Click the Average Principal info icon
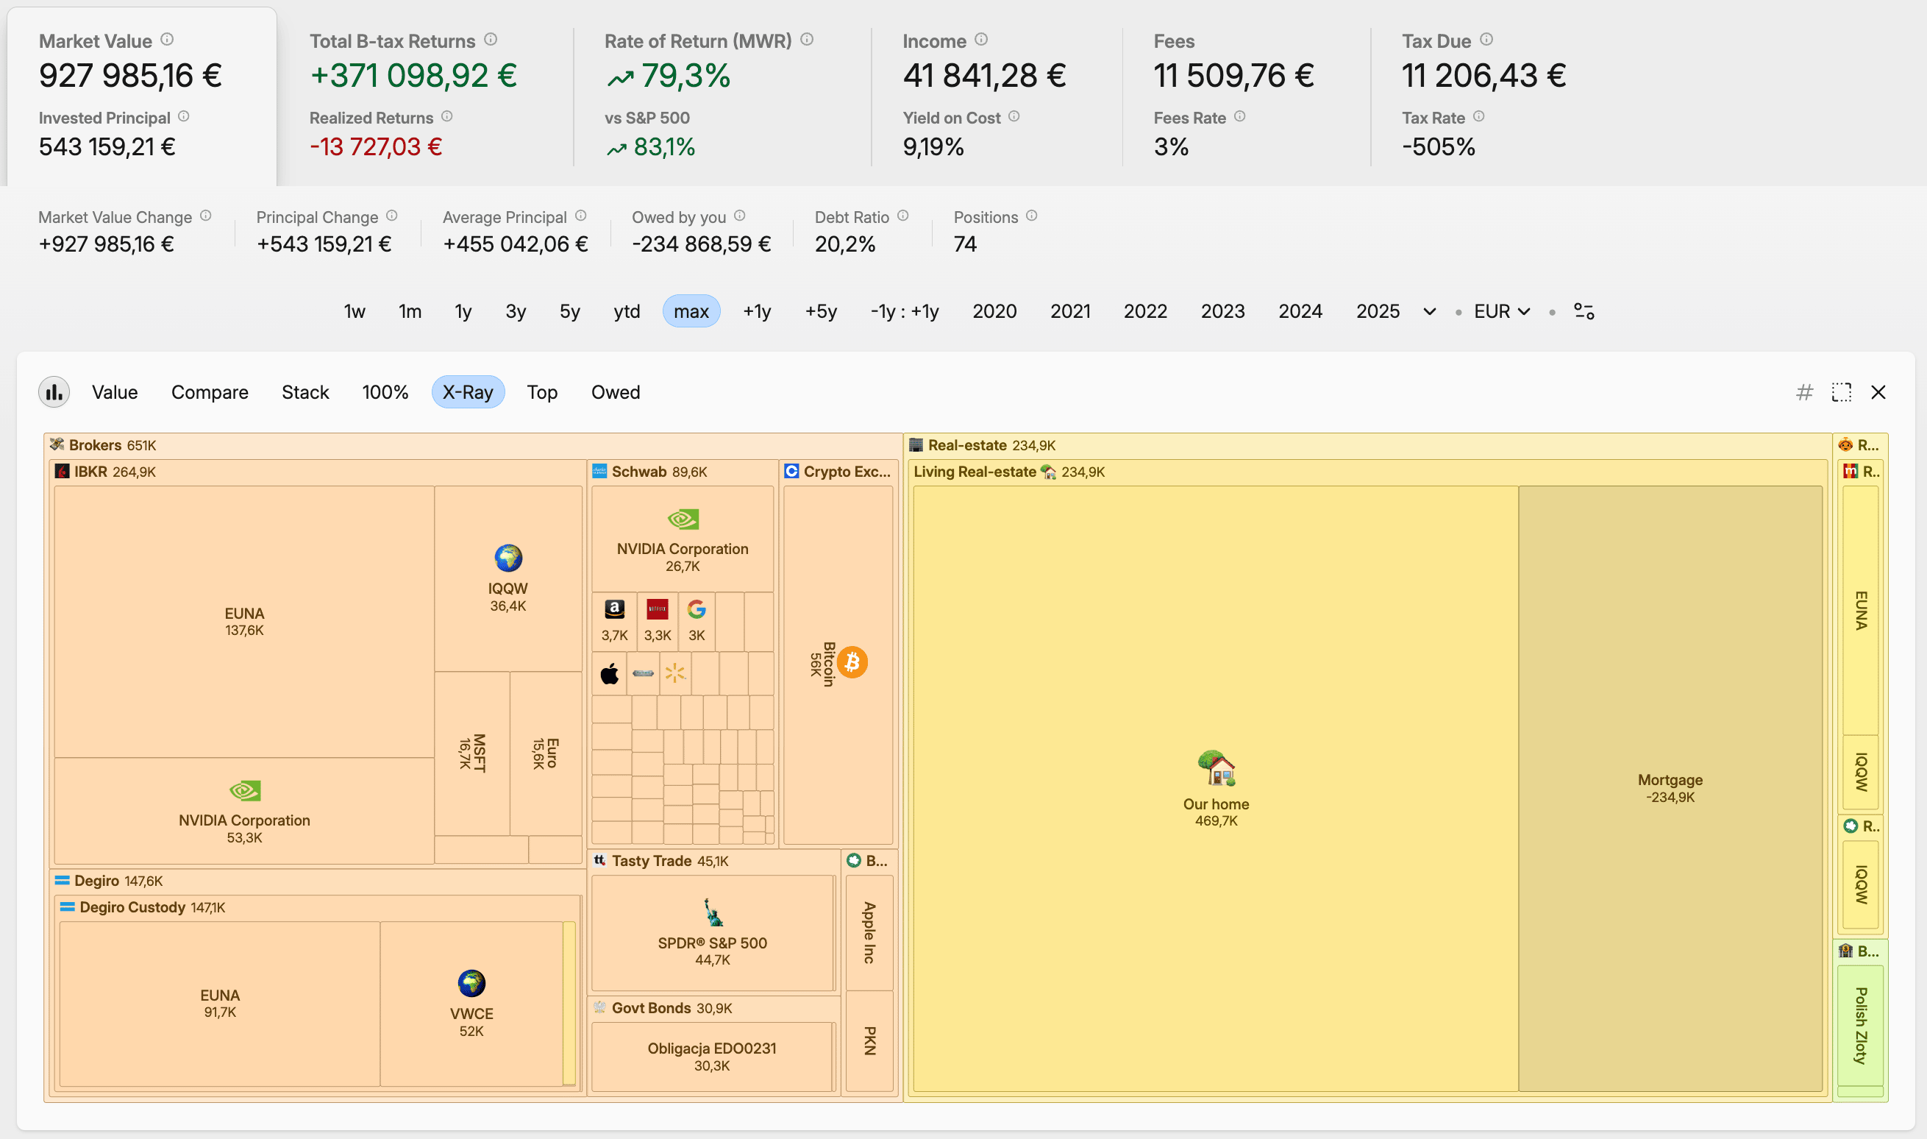Viewport: 1927px width, 1139px height. pos(581,216)
